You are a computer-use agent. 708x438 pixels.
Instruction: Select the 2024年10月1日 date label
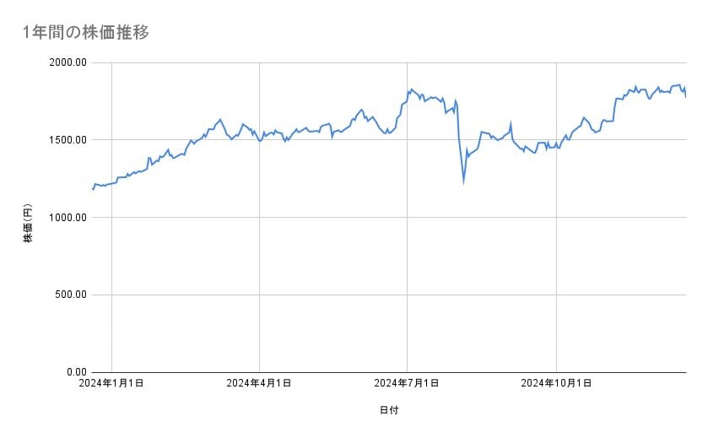[x=555, y=383]
